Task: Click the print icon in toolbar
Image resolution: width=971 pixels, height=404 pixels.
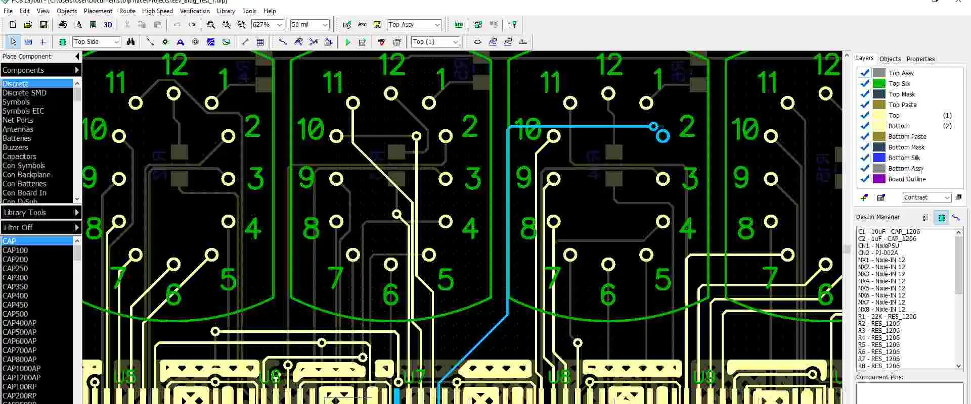Action: [62, 25]
